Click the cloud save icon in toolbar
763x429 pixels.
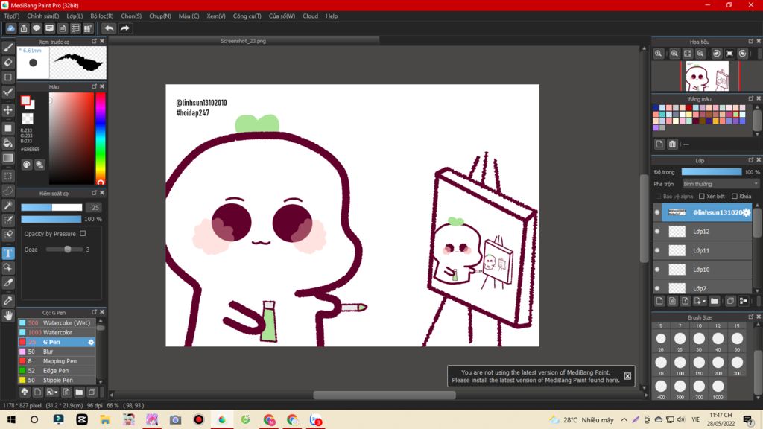(x=10, y=28)
